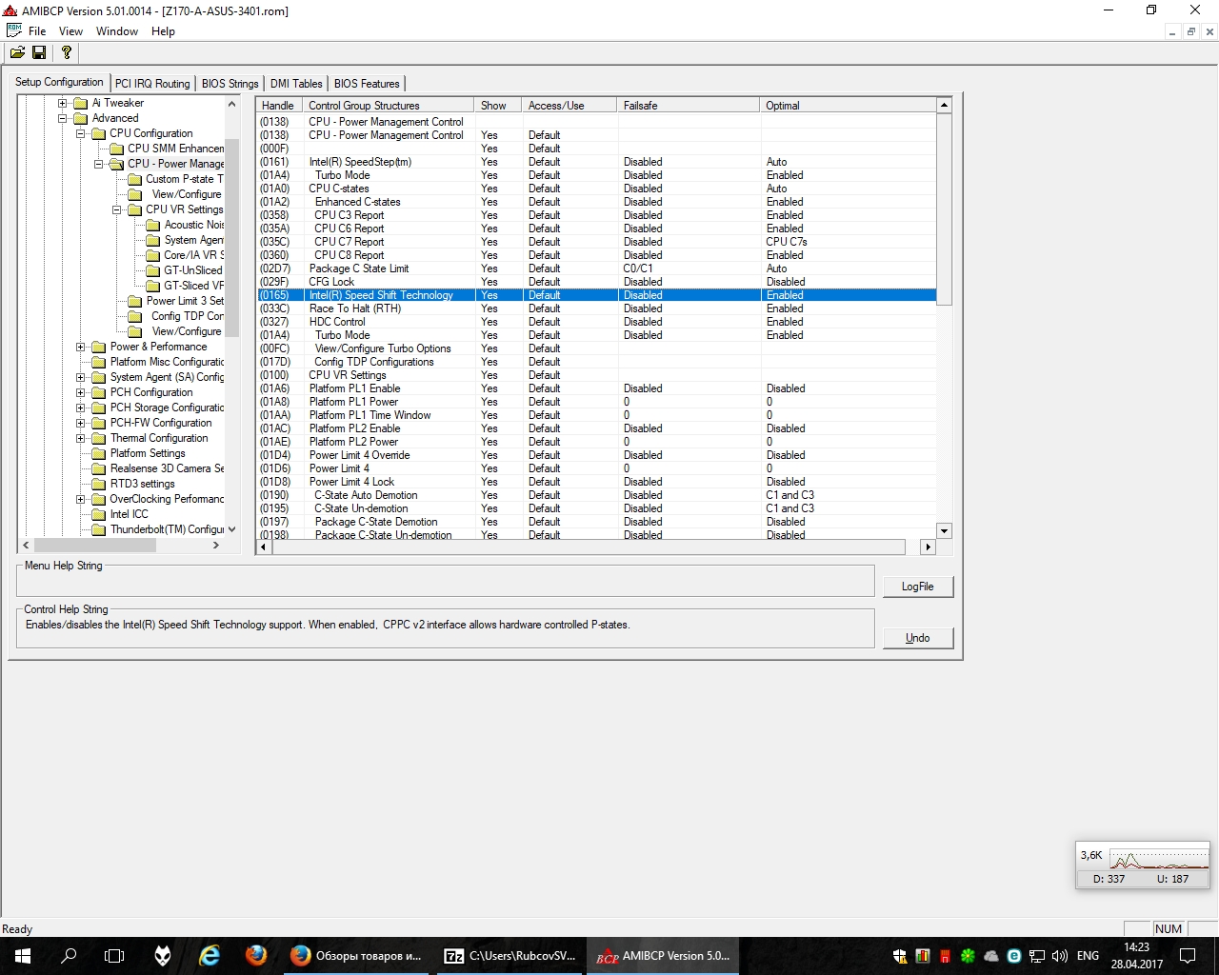Click the tree panel scroll-right arrow

click(216, 546)
